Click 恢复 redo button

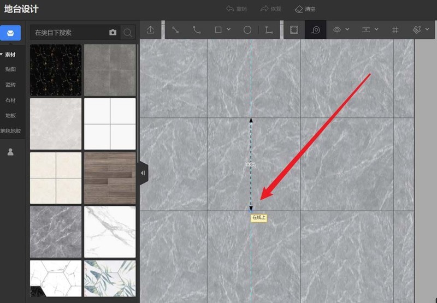pyautogui.click(x=270, y=9)
